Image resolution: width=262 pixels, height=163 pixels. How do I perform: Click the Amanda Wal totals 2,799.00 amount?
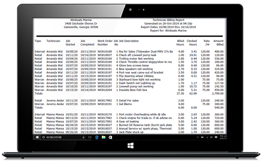click(x=218, y=93)
